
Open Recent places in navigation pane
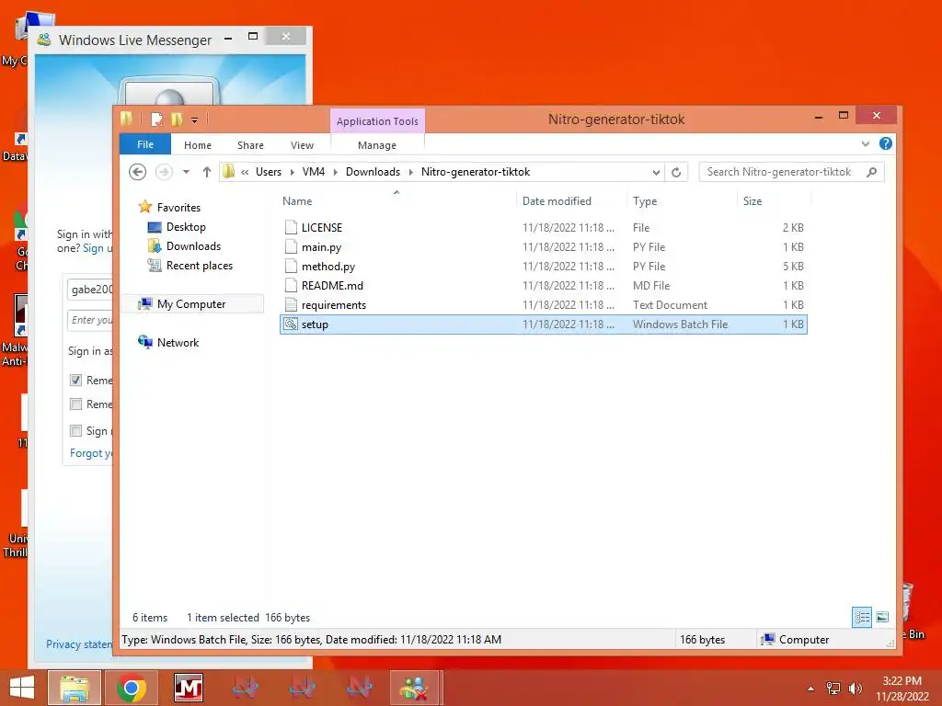[x=199, y=266]
